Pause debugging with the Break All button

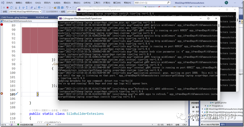pos(4,7)
